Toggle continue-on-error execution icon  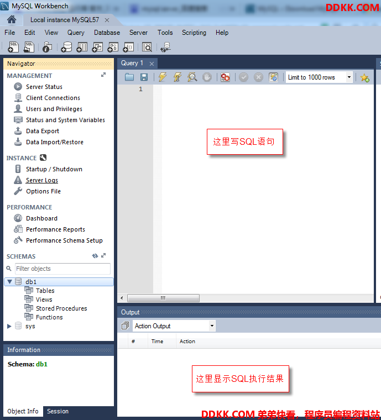pyautogui.click(x=225, y=77)
